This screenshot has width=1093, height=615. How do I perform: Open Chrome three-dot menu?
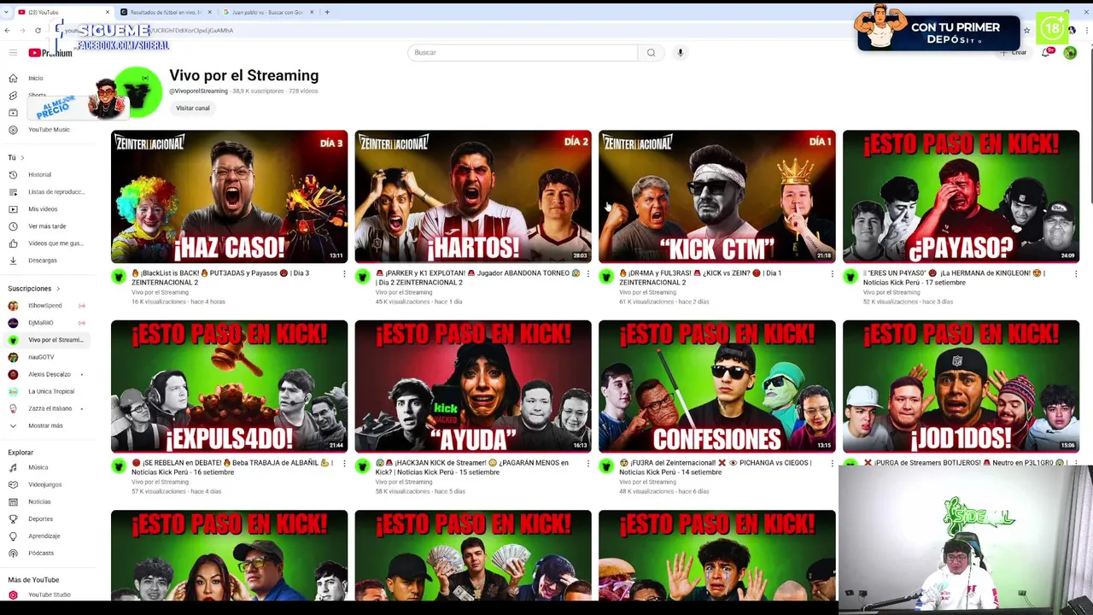[1085, 30]
